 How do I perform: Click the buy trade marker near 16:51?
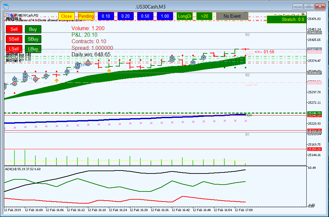click(203, 57)
